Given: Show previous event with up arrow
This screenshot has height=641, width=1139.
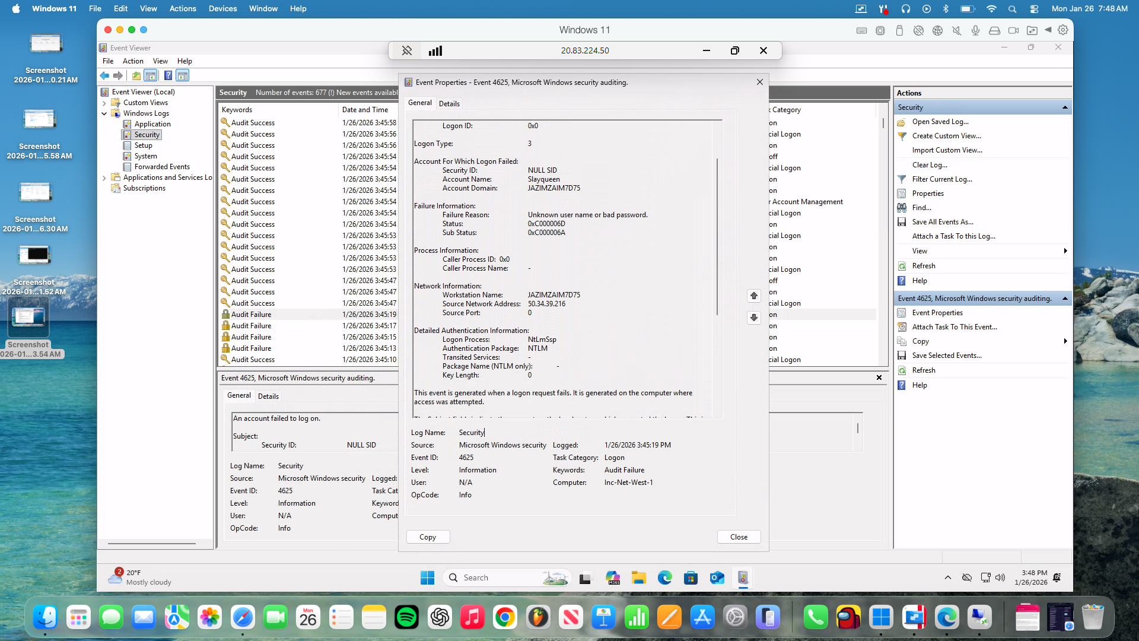Looking at the screenshot, I should [753, 296].
